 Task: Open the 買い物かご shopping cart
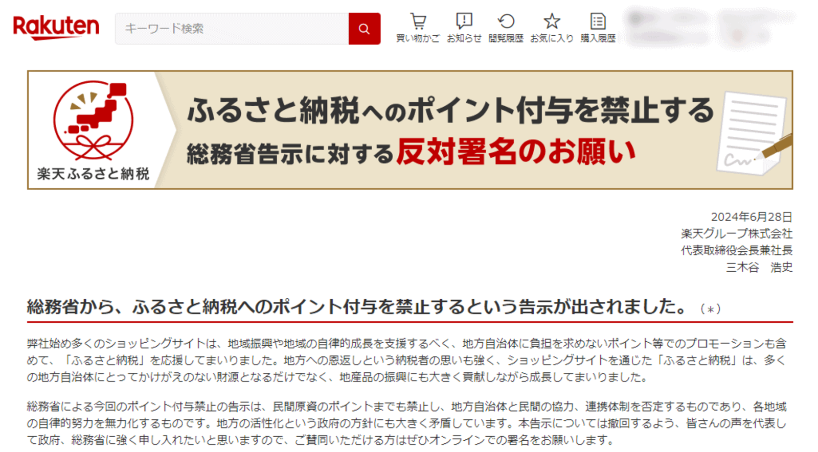tap(418, 28)
